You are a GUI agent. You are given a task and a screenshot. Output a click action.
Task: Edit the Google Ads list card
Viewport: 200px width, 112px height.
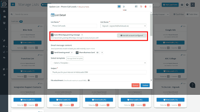tap(183, 26)
